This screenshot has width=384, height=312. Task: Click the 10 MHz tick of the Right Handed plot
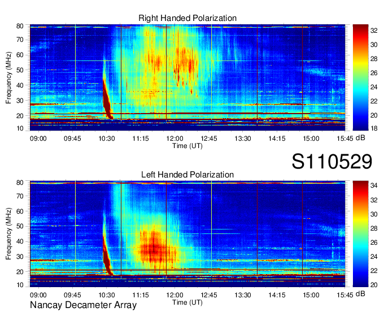click(x=20, y=128)
